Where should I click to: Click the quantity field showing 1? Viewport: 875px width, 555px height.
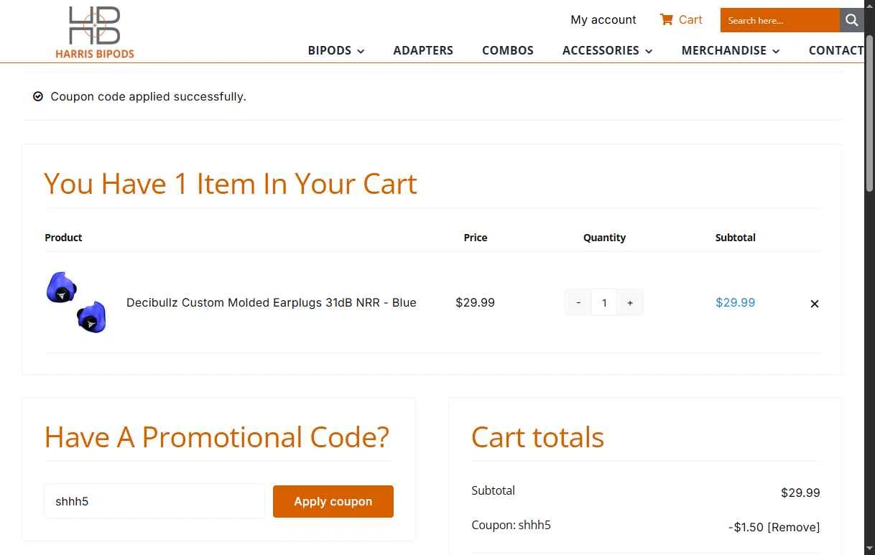[604, 303]
